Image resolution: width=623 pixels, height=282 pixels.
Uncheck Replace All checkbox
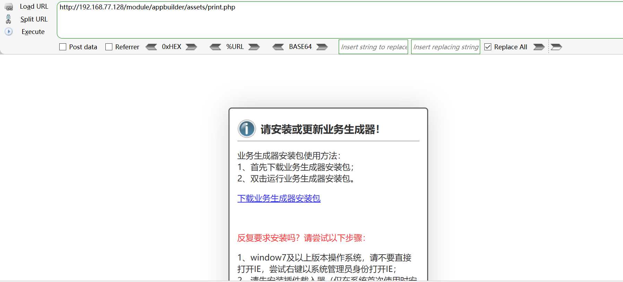(488, 47)
